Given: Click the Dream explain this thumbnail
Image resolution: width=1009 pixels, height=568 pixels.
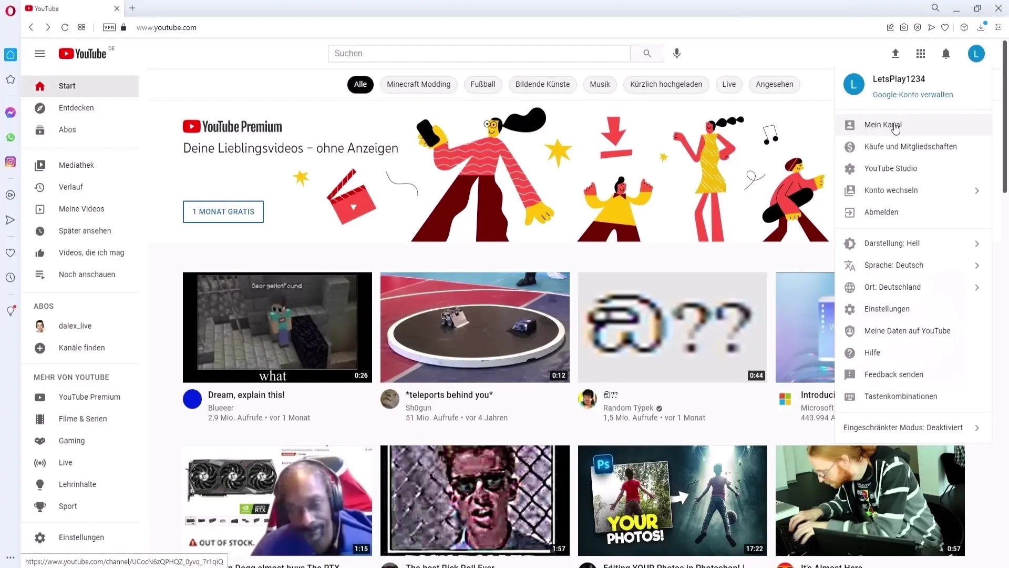Looking at the screenshot, I should pos(277,327).
